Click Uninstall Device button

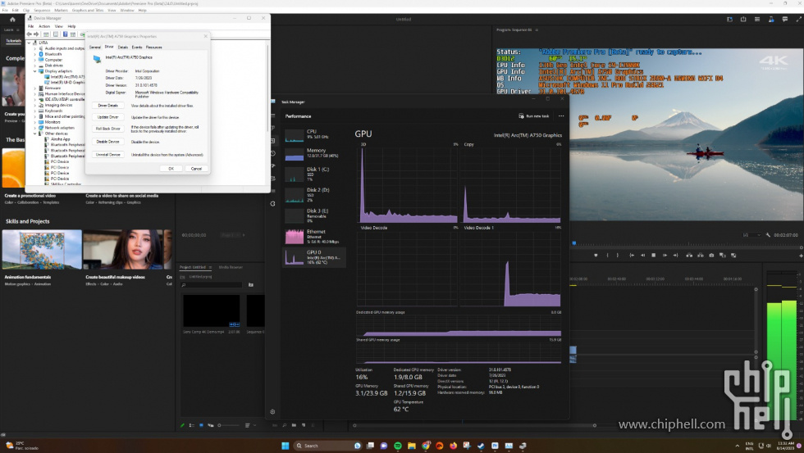(x=107, y=155)
